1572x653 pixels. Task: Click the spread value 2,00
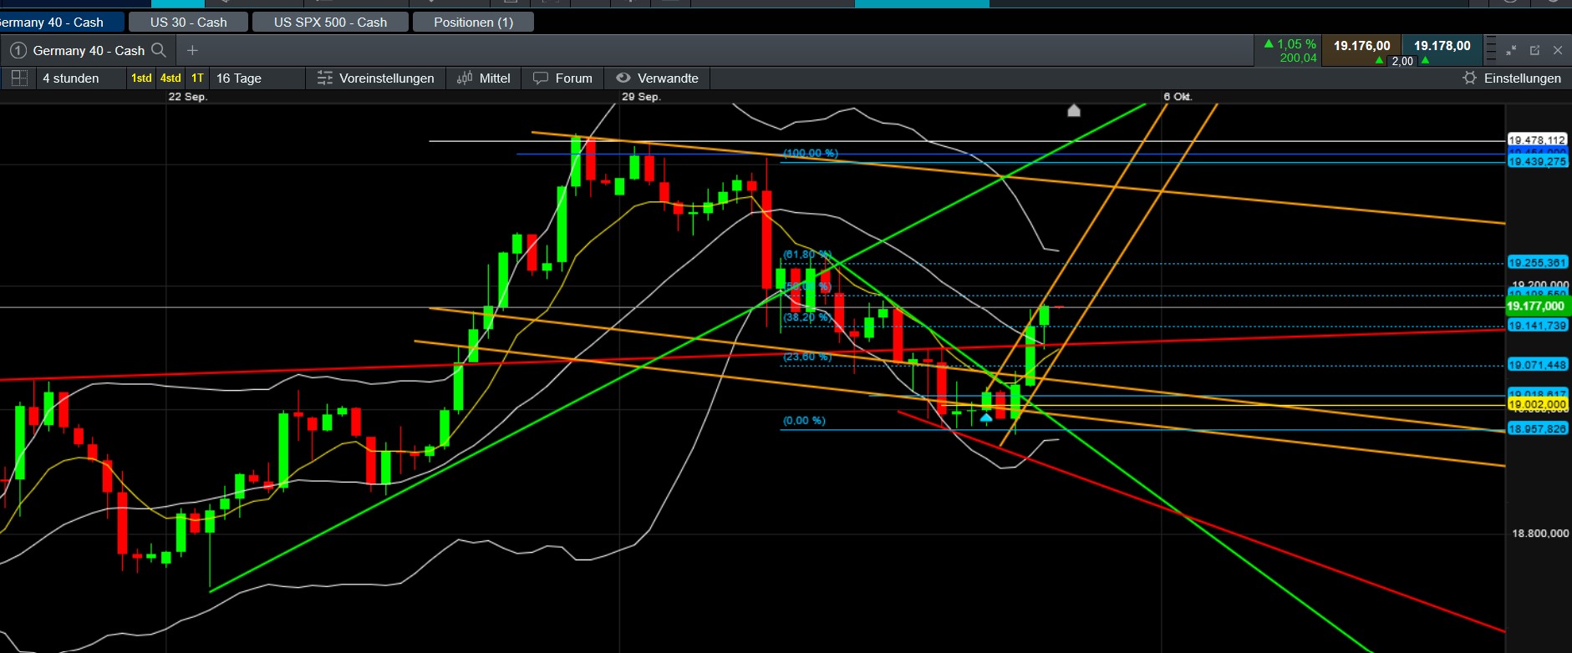point(1402,61)
